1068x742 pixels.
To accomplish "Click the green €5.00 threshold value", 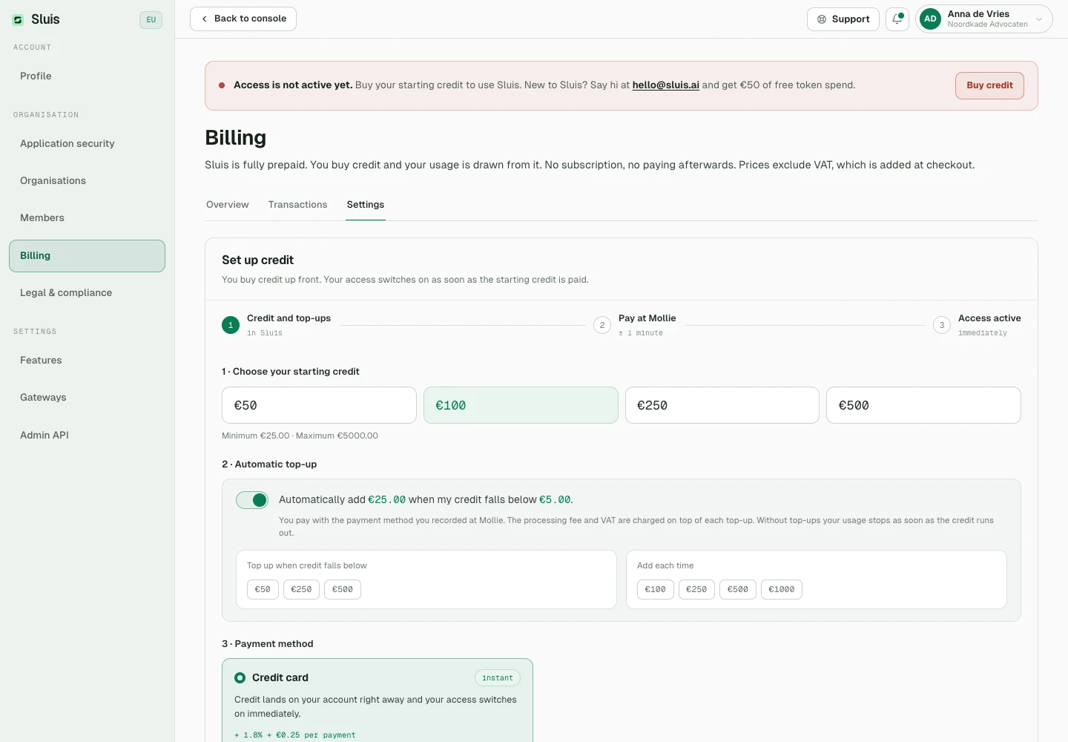I will coord(555,500).
